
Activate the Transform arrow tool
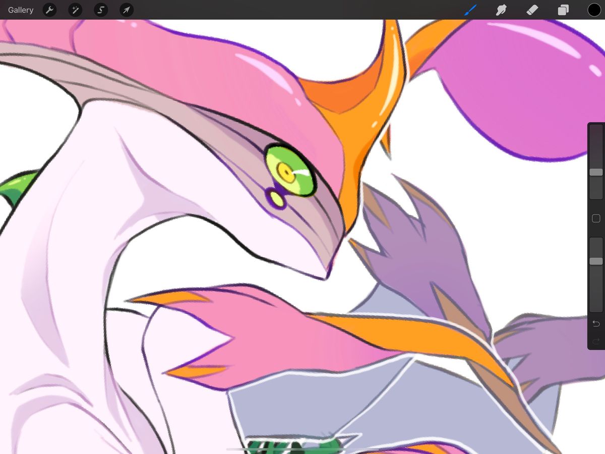pos(127,10)
